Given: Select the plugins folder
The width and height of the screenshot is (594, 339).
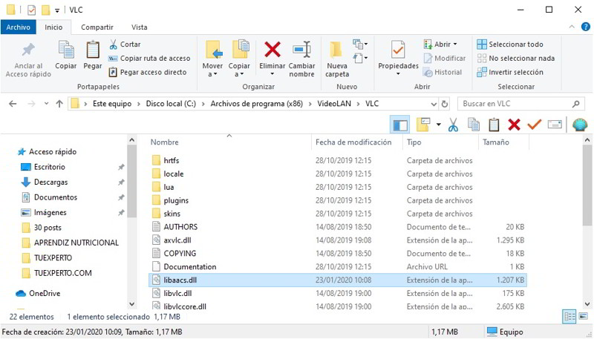Looking at the screenshot, I should (176, 200).
